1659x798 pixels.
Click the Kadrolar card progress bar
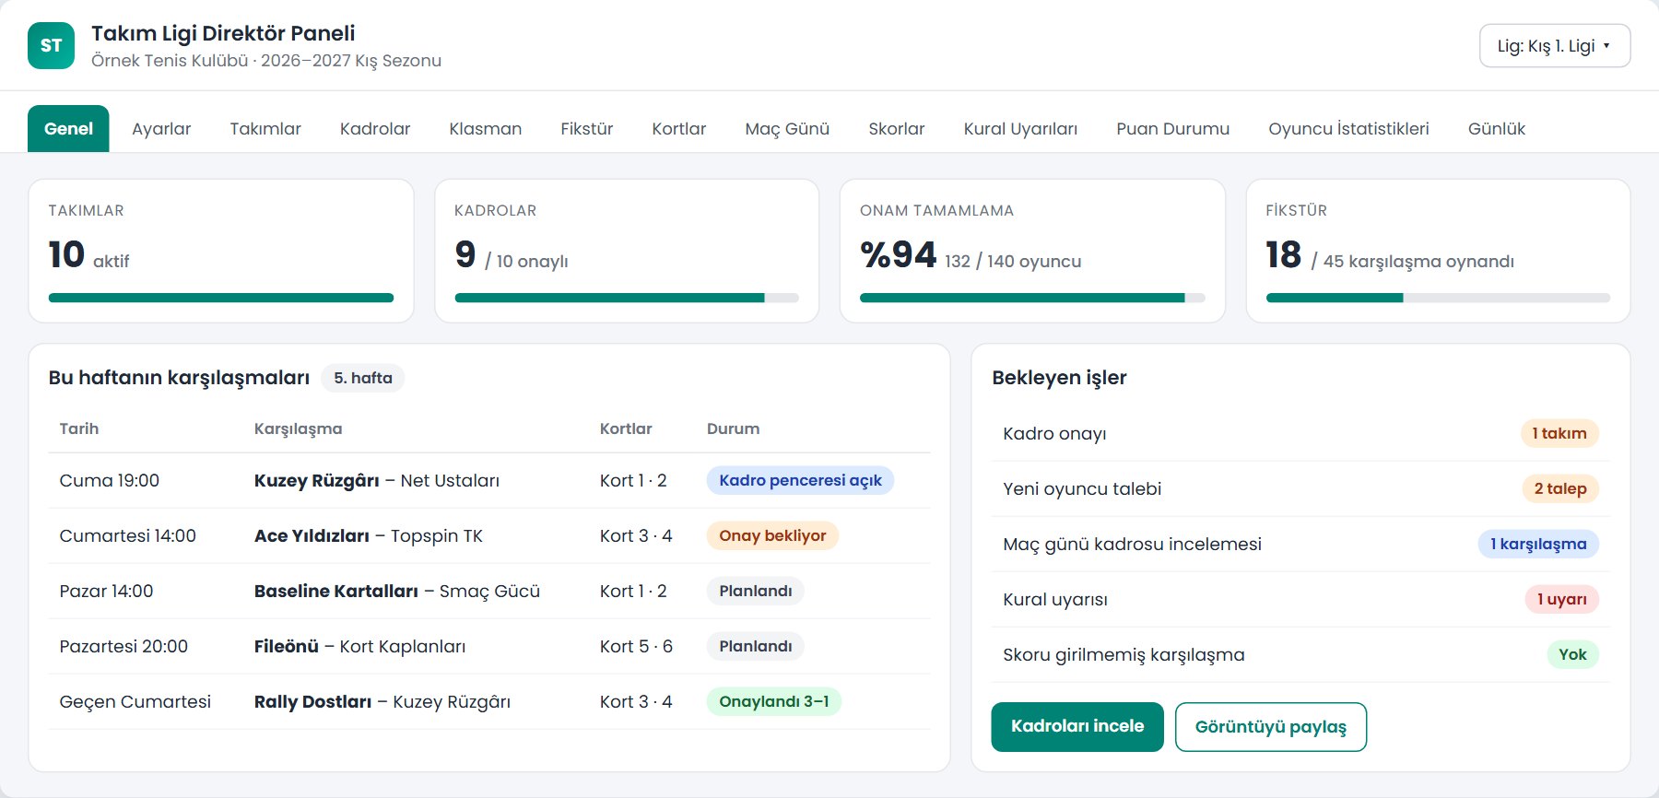[x=627, y=298]
